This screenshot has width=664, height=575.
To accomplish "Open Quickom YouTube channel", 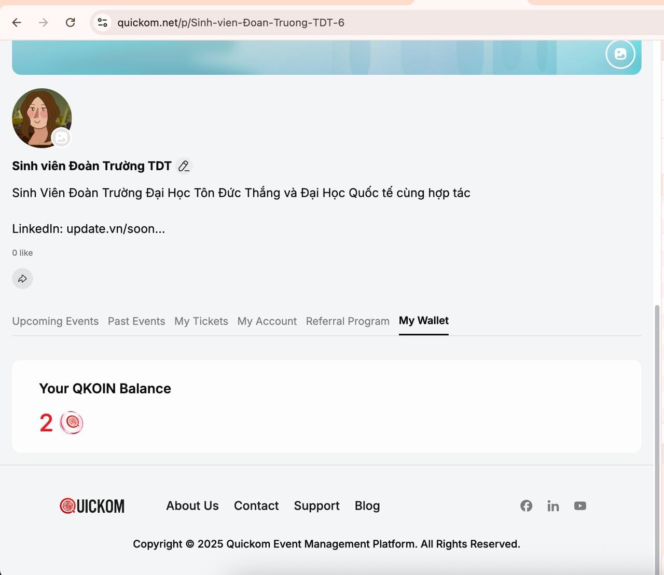I will [580, 506].
